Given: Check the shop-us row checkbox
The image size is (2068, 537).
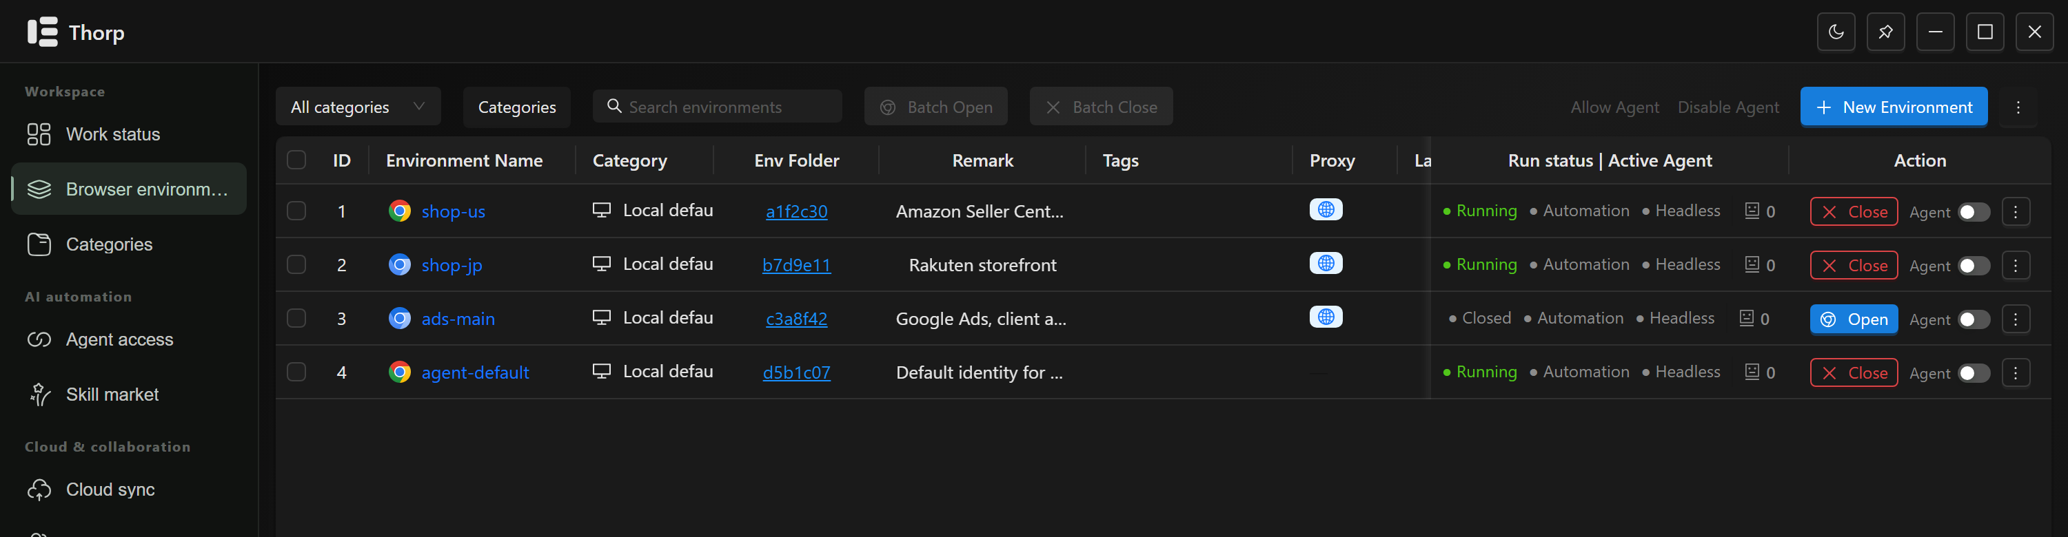Looking at the screenshot, I should 296,211.
